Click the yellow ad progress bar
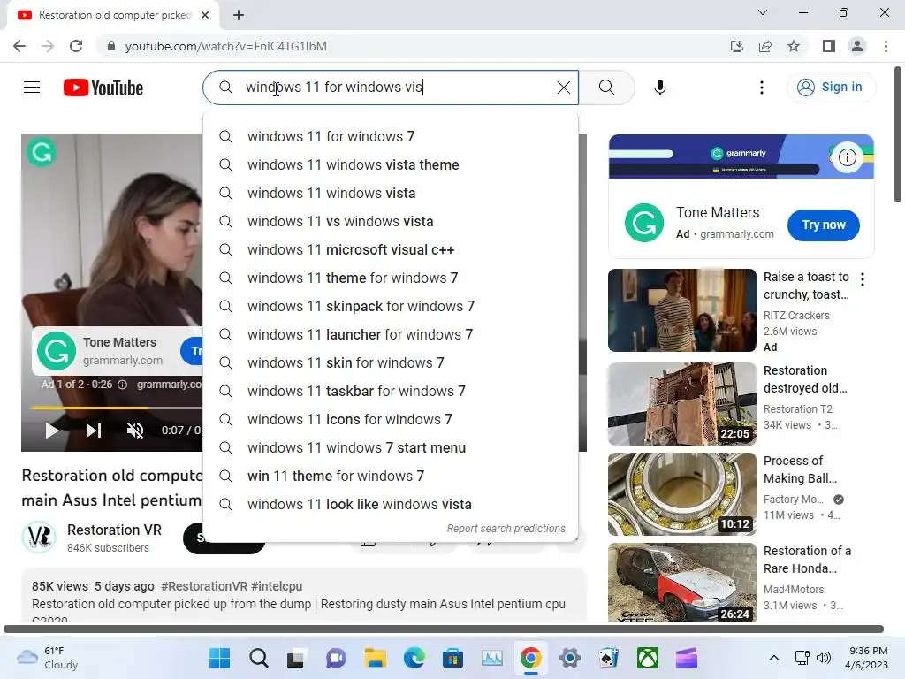Screen dimensions: 905x679 (90, 408)
